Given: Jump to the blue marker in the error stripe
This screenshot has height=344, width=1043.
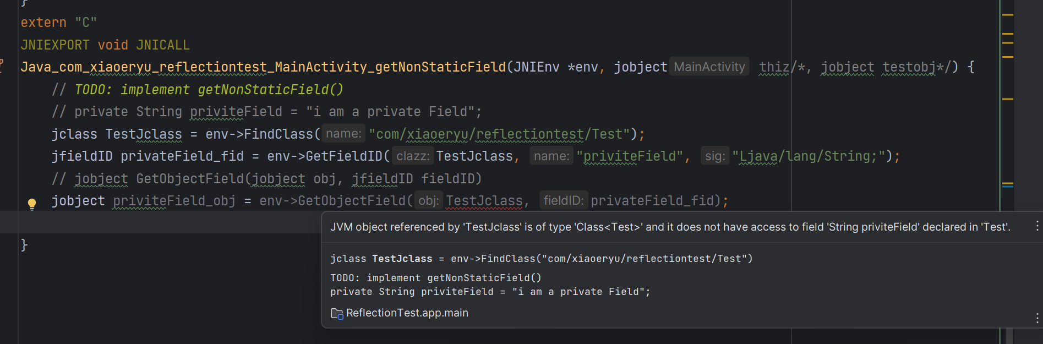Looking at the screenshot, I should 1008,187.
